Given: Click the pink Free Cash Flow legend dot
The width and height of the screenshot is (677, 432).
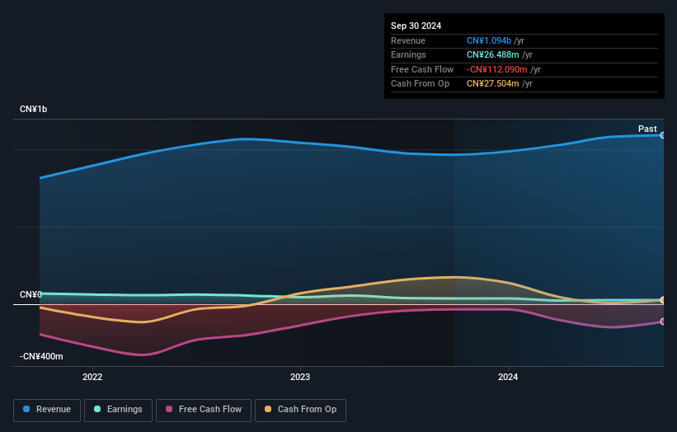Looking at the screenshot, I should 169,409.
